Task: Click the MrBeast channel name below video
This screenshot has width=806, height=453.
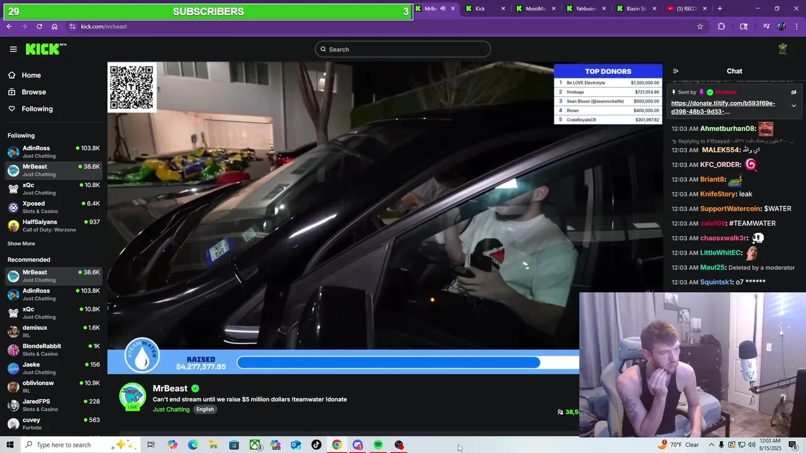Action: [x=170, y=388]
